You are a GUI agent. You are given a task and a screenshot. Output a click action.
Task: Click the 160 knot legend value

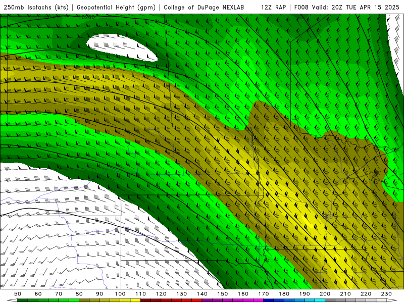point(243,294)
